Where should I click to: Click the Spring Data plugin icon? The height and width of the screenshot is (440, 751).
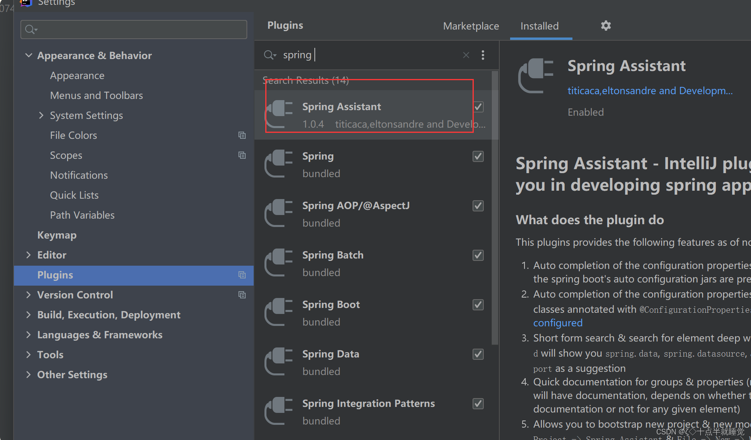279,362
